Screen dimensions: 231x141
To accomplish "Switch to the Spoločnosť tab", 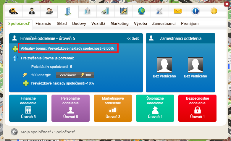I will [x=19, y=24].
